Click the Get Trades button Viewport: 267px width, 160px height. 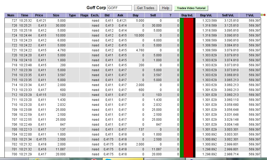(145, 8)
